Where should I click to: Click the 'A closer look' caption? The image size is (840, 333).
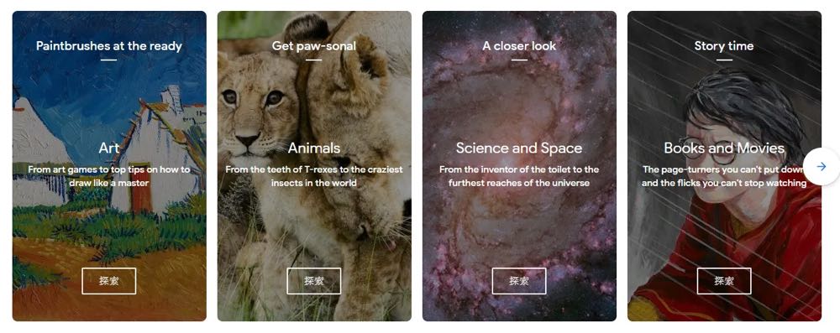pyautogui.click(x=519, y=46)
